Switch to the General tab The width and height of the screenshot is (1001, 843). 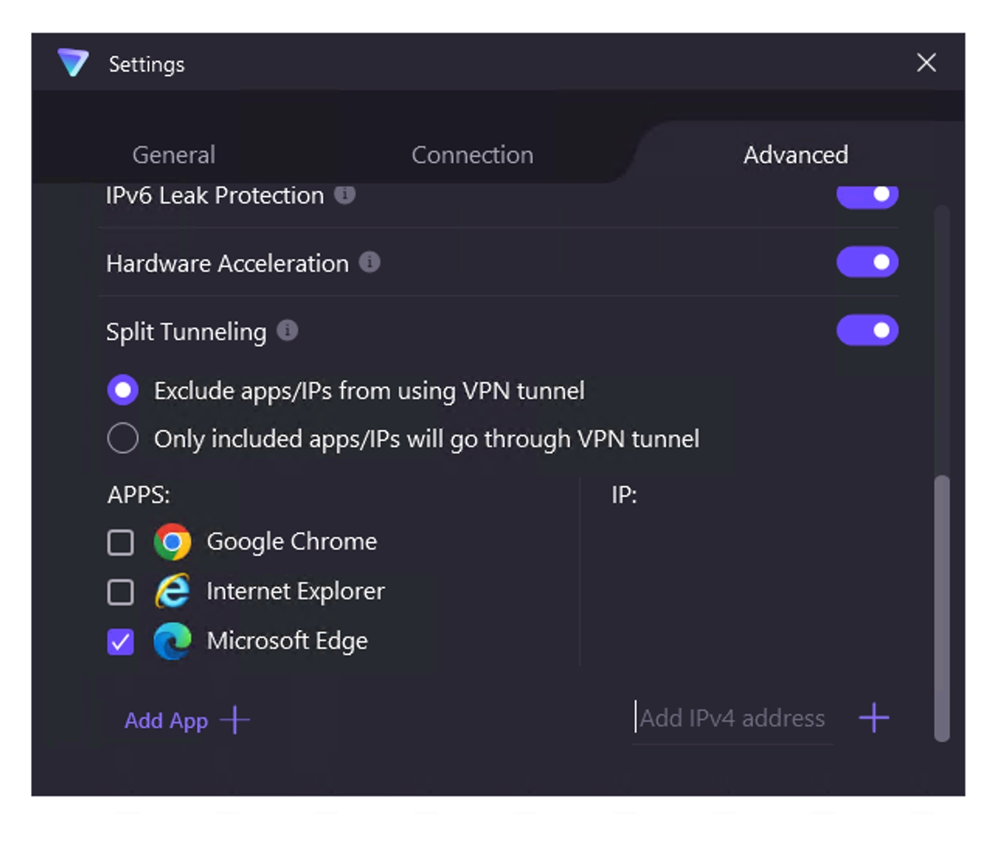(174, 154)
